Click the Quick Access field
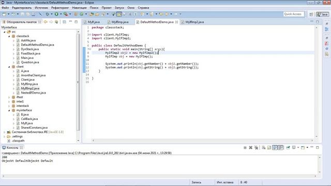Viewport: 331px width, 186px height. pos(294,14)
